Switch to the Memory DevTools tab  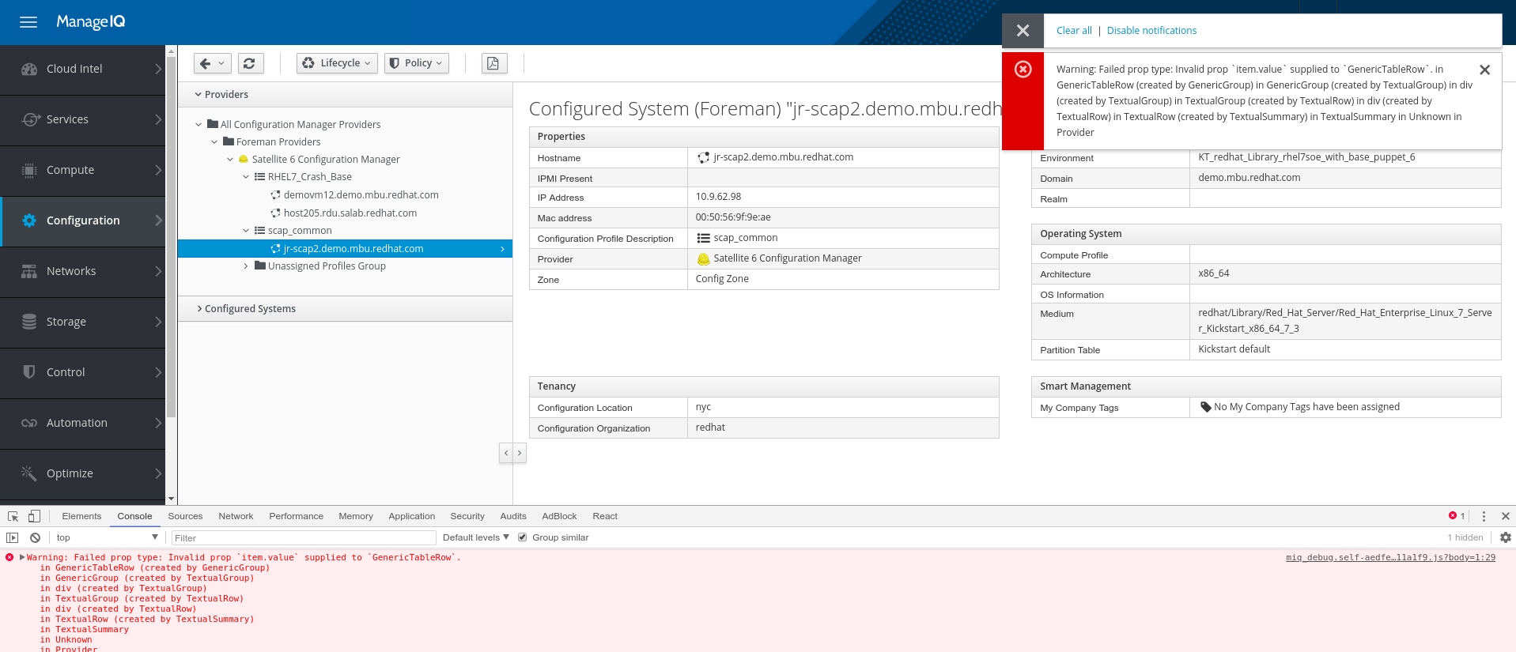click(x=356, y=516)
